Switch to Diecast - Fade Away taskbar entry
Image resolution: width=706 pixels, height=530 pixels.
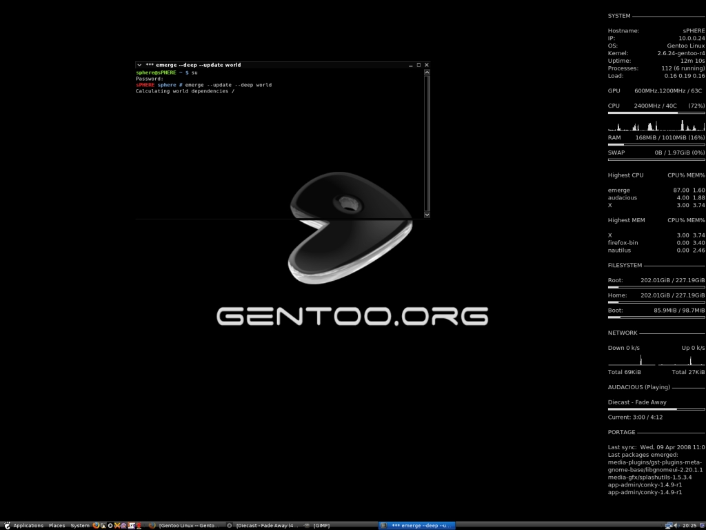click(x=263, y=525)
